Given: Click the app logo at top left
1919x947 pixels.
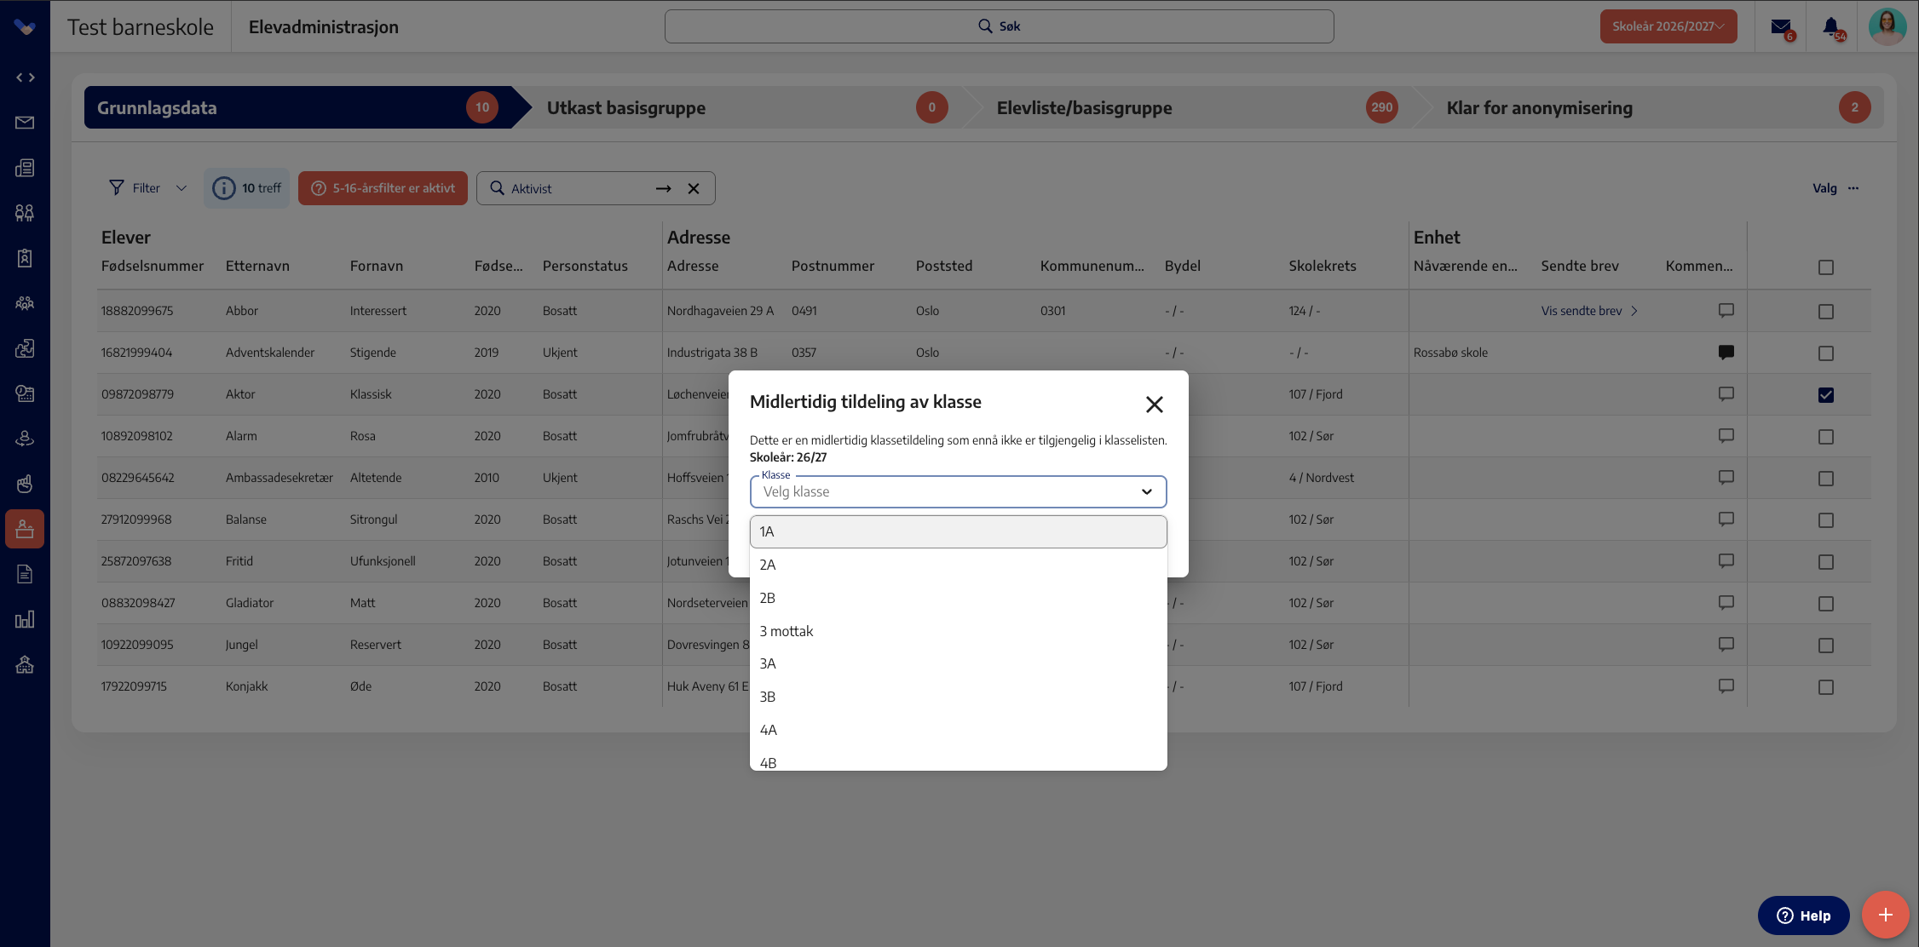Looking at the screenshot, I should 25,27.
